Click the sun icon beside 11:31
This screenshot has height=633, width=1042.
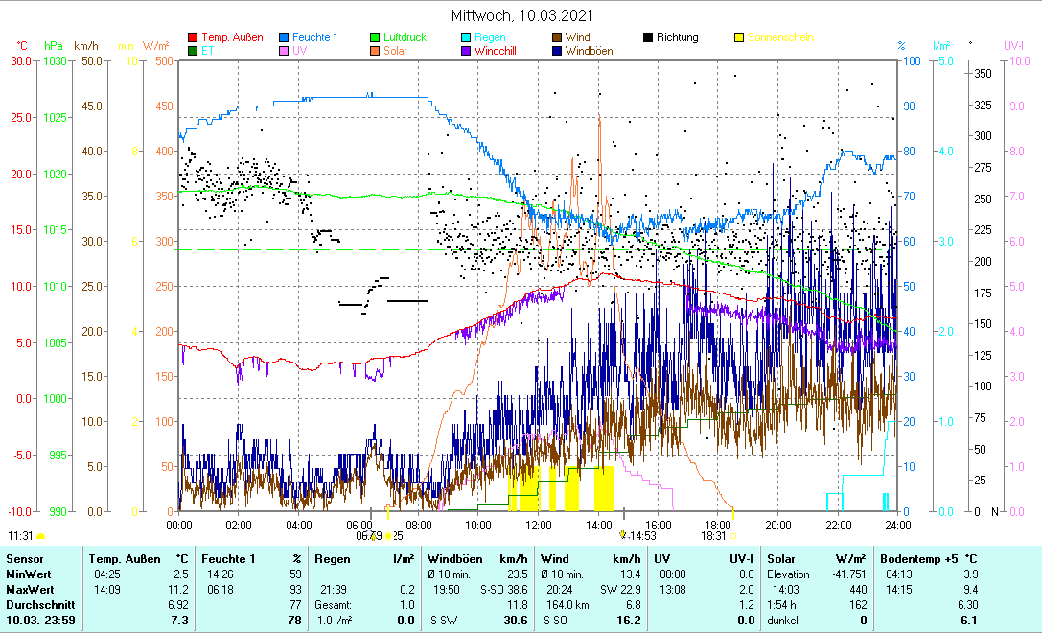coord(40,535)
